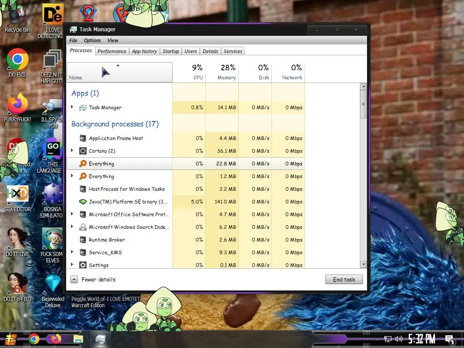
Task: Click the Application Frame Host icon
Action: pyautogui.click(x=83, y=138)
